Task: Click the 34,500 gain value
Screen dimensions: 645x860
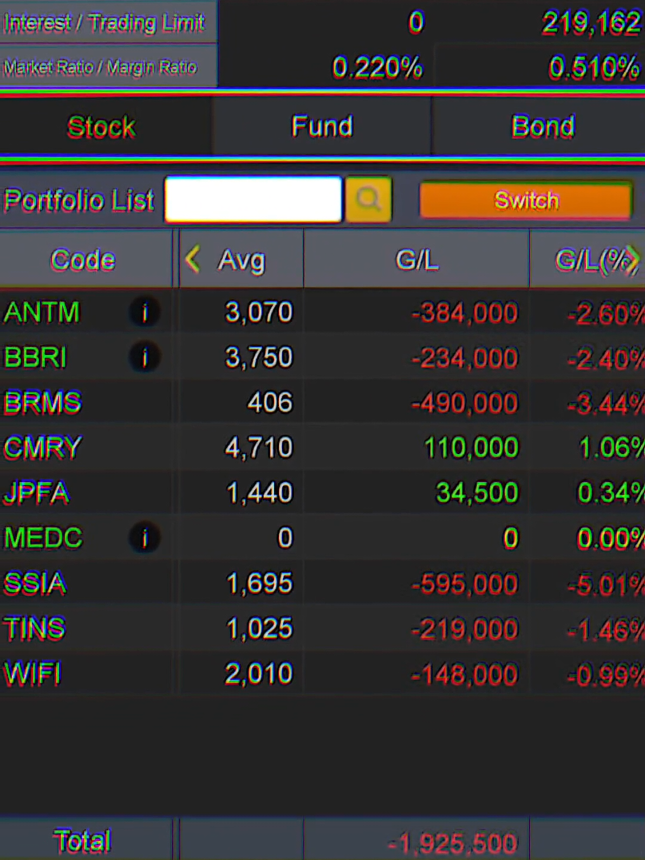Action: (477, 493)
